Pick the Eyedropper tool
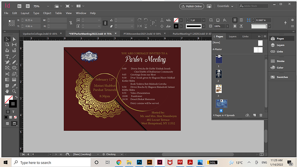 click(14, 86)
